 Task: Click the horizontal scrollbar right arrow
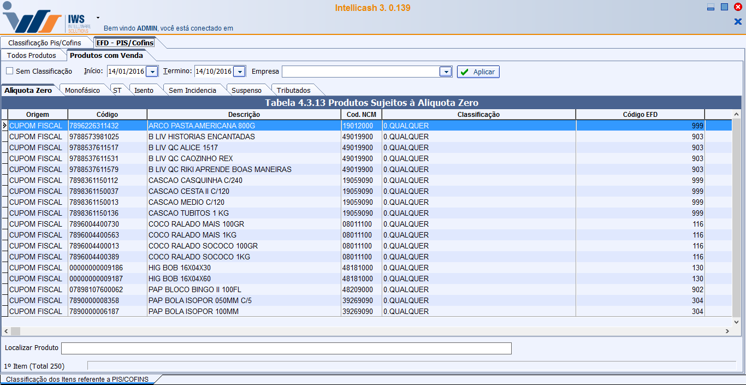coord(727,331)
